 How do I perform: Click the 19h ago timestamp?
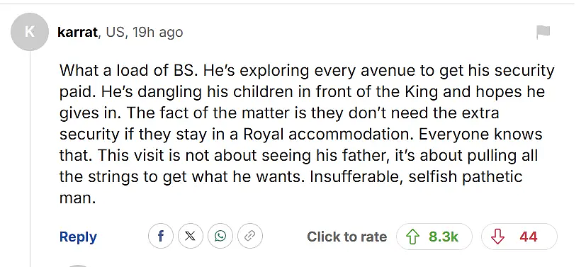pos(158,32)
